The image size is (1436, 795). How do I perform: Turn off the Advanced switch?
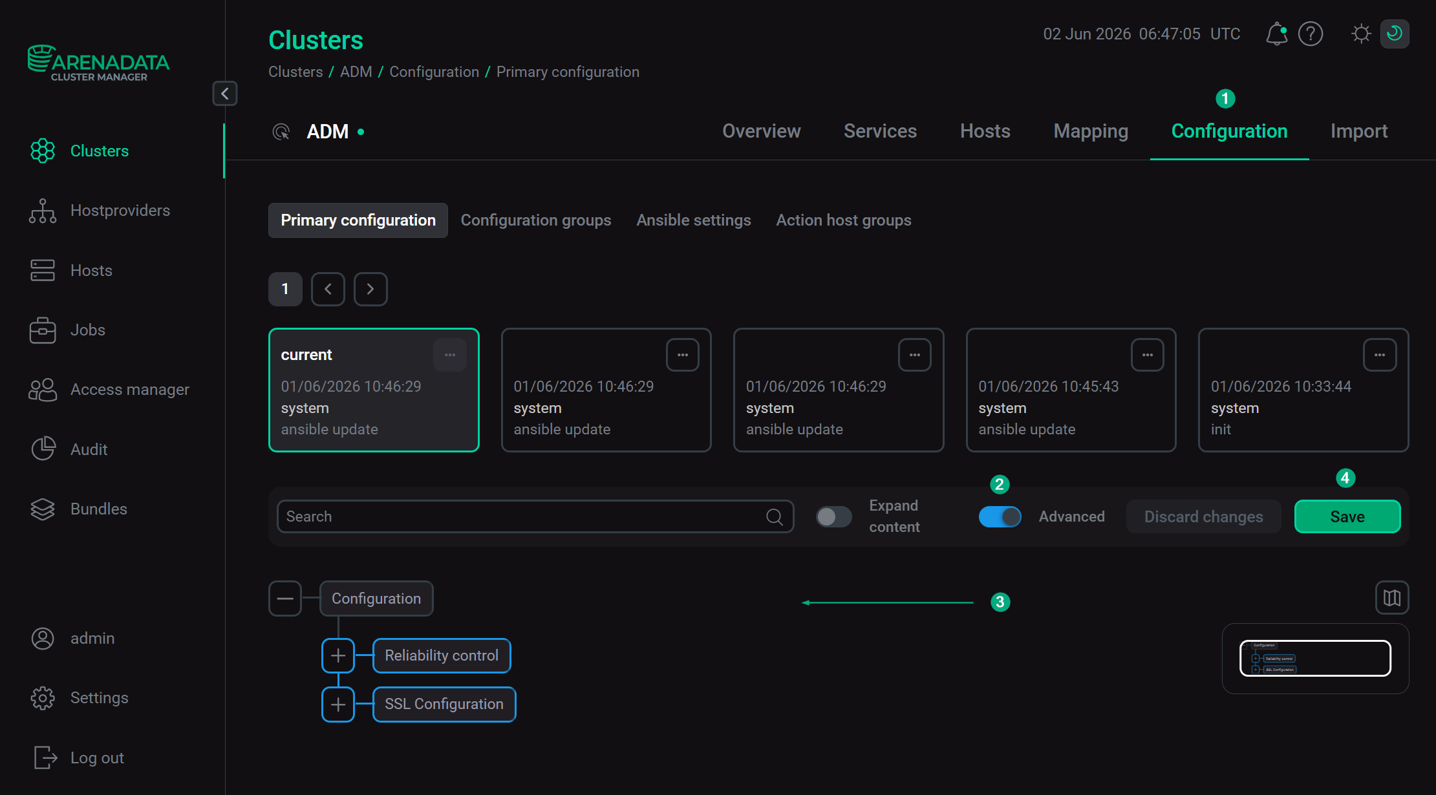click(1000, 516)
